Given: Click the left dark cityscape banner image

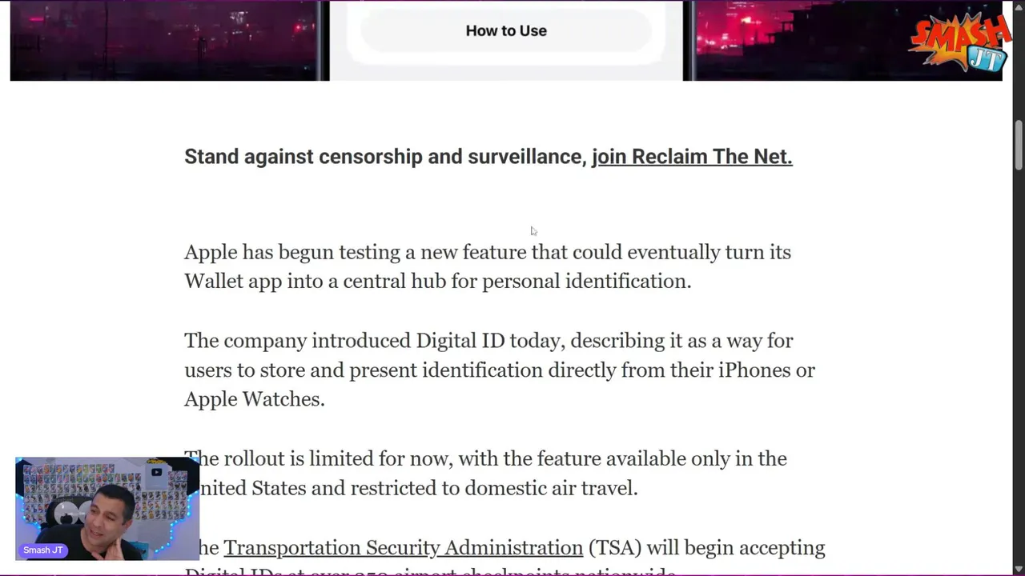Looking at the screenshot, I should (168, 40).
